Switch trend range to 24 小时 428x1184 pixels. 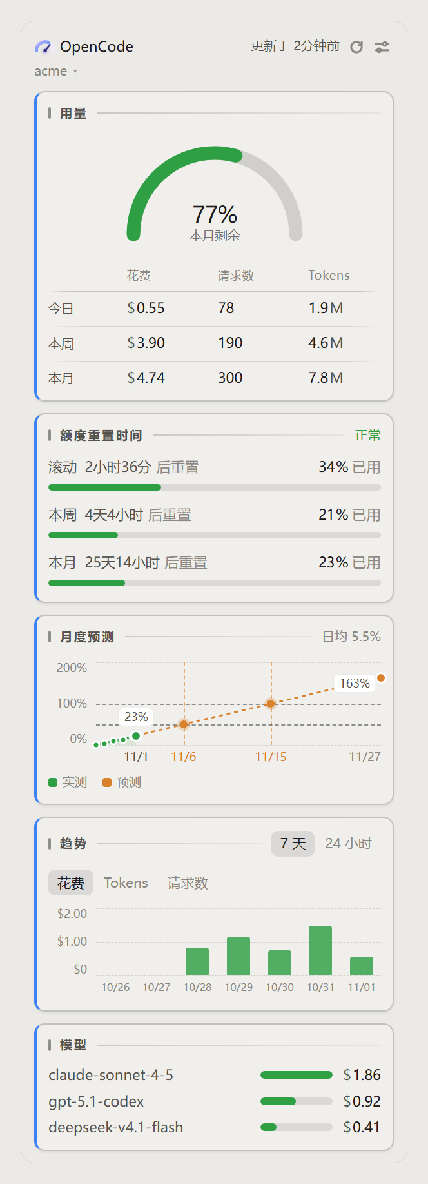[348, 844]
